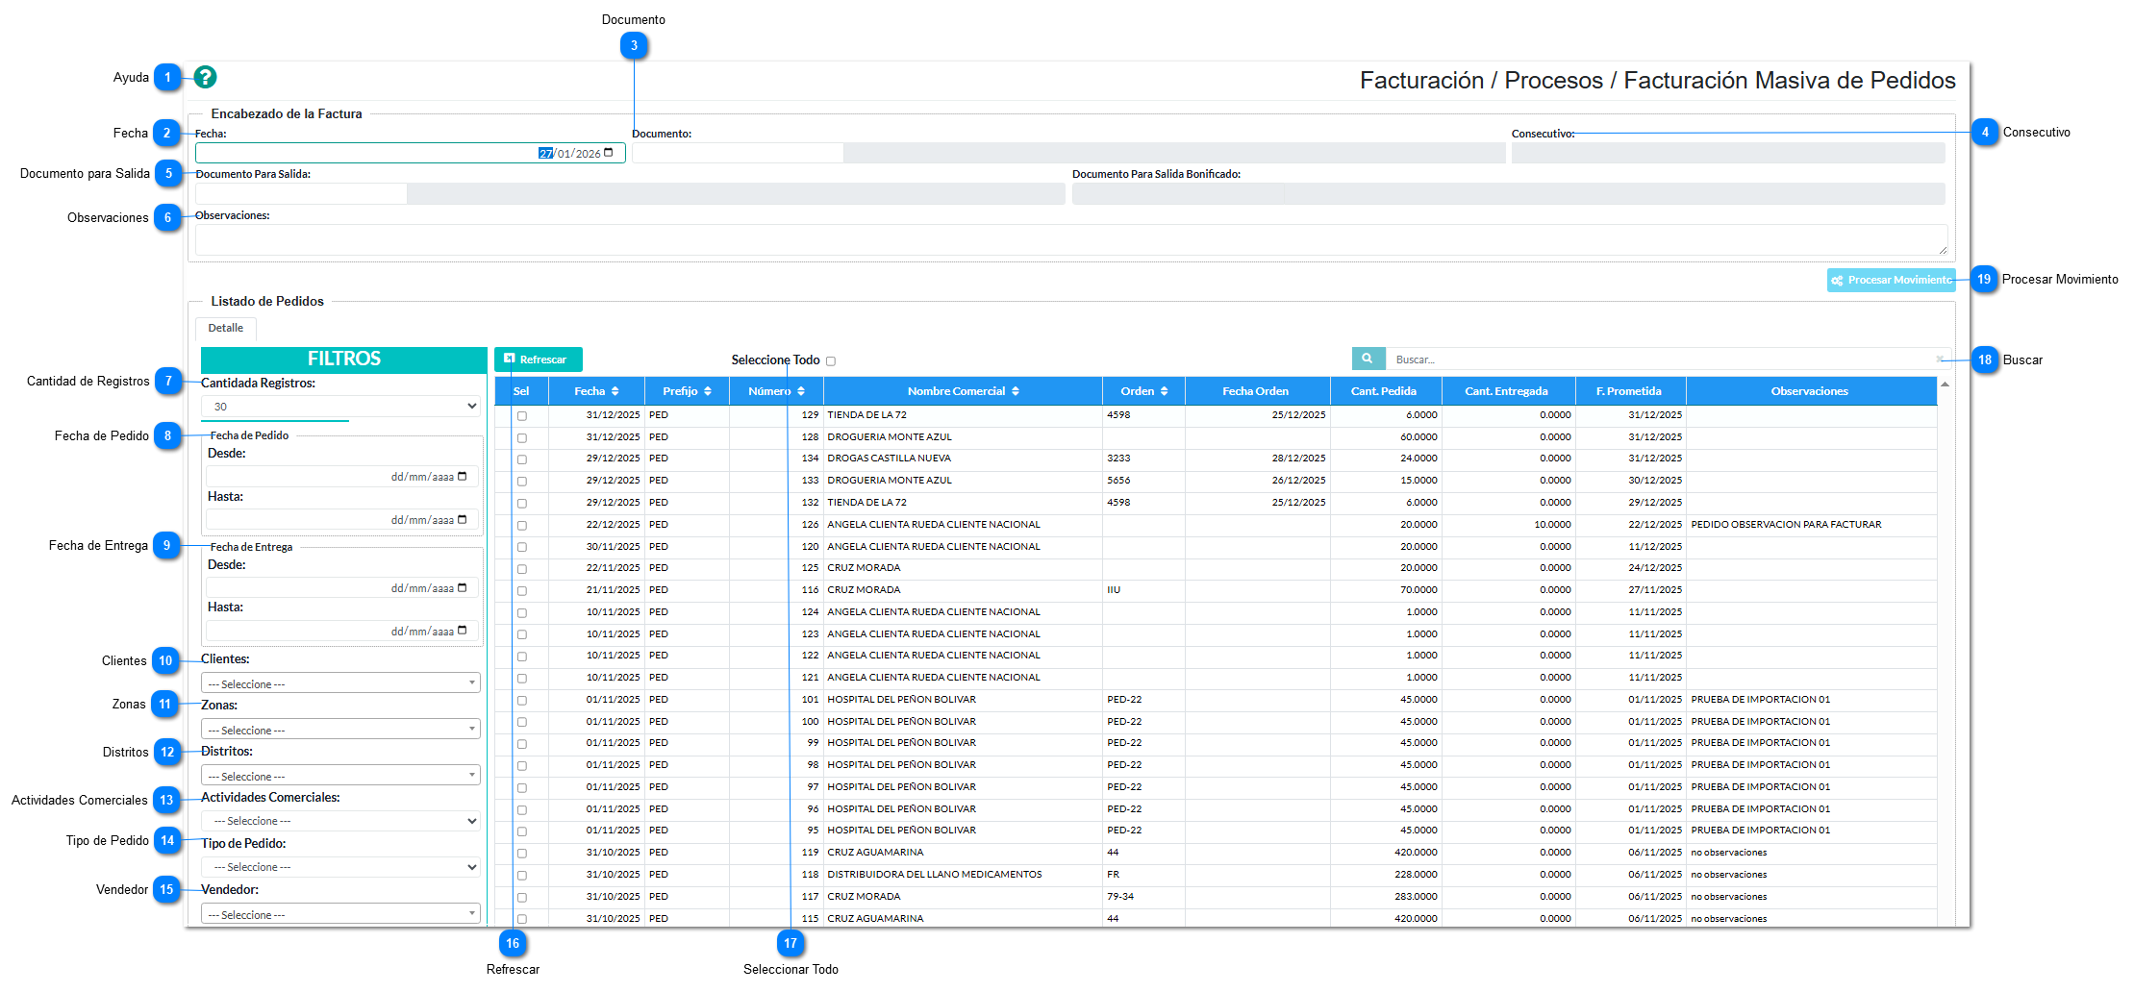2134x992 pixels.
Task: Expand the Cantidad Registros dropdown
Action: (x=340, y=407)
